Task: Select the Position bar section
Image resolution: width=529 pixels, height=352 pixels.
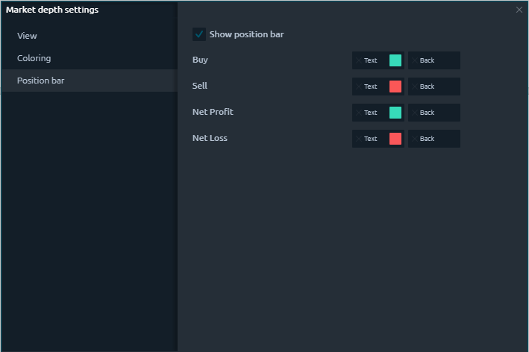Action: [41, 81]
